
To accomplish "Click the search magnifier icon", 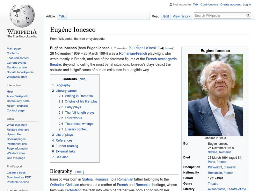I will pos(248,15).
